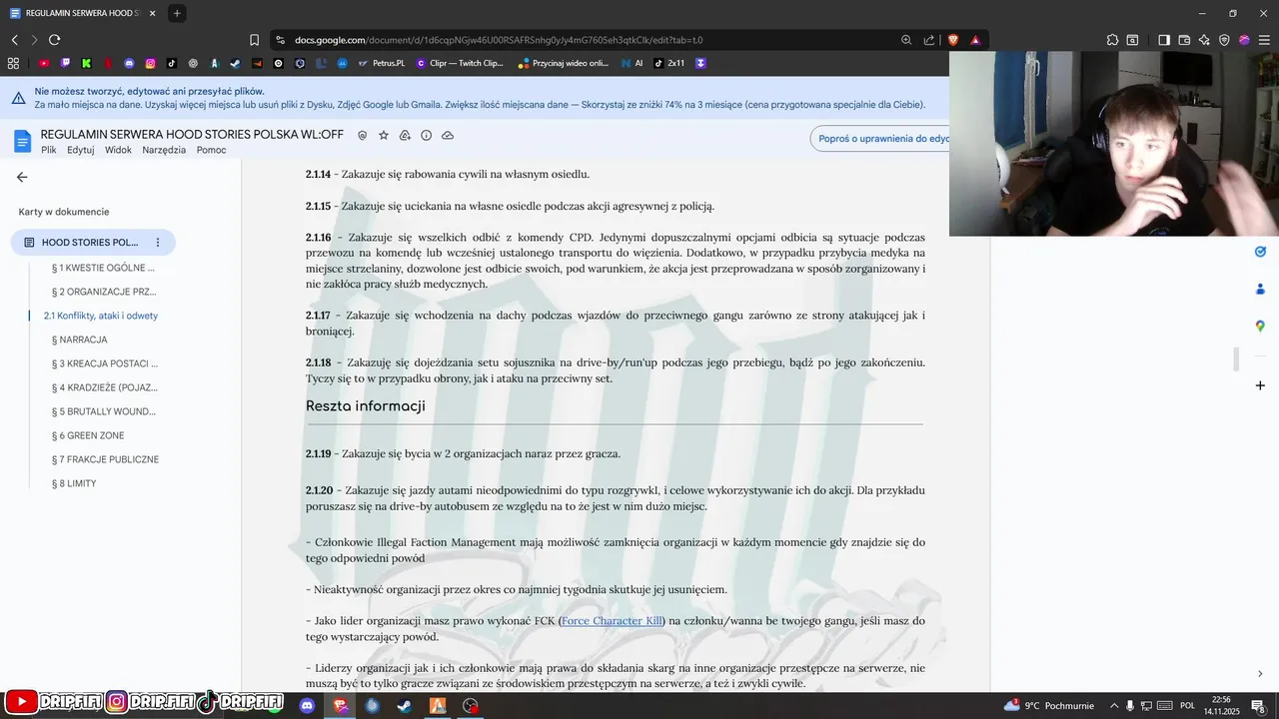Select the HOOD STORIES POL... document tab
This screenshot has height=719, width=1279.
92,243
